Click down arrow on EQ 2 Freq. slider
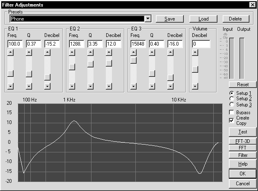 coord(72,86)
